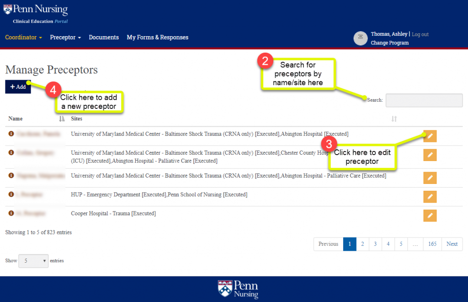Click Thomas, Ashley user name
Image resolution: width=468 pixels, height=302 pixels.
coord(389,34)
